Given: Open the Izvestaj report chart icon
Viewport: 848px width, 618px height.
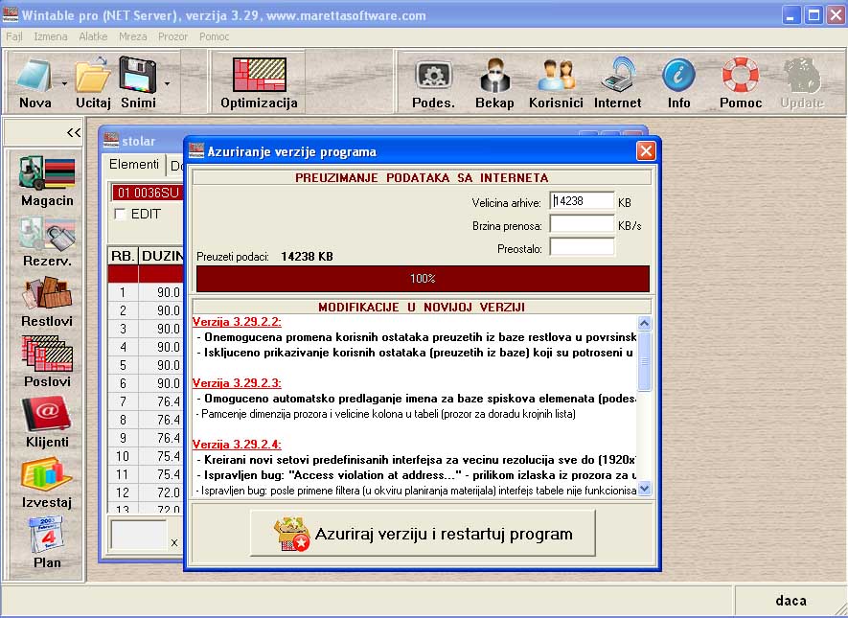Looking at the screenshot, I should coord(47,480).
